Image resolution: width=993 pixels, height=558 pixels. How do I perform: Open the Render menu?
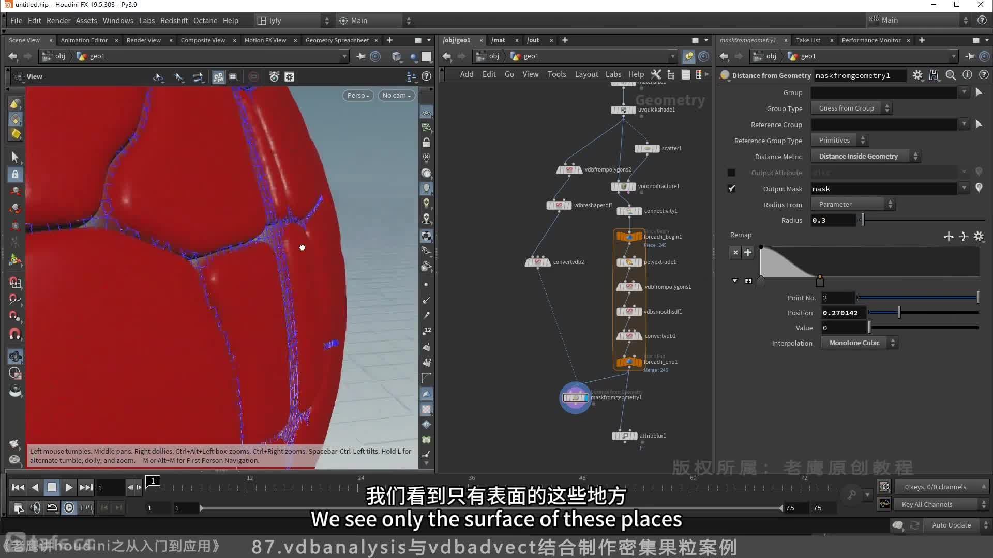[x=58, y=21]
